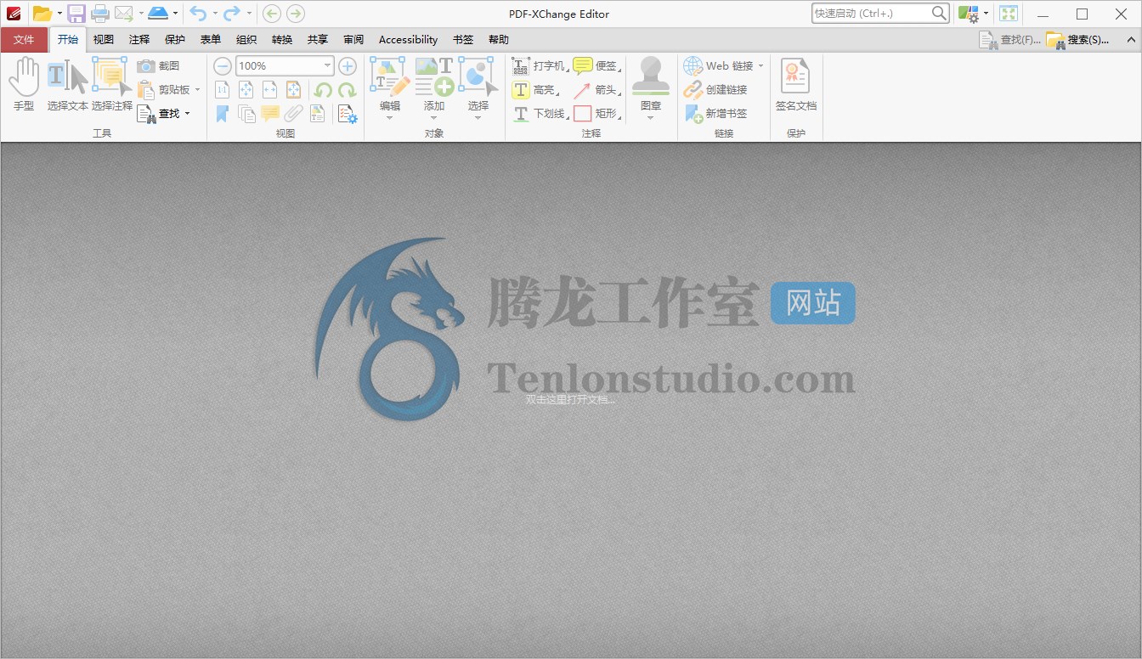The width and height of the screenshot is (1142, 659).
Task: Toggle the Attachments paperclip pane icon
Action: coord(293,113)
